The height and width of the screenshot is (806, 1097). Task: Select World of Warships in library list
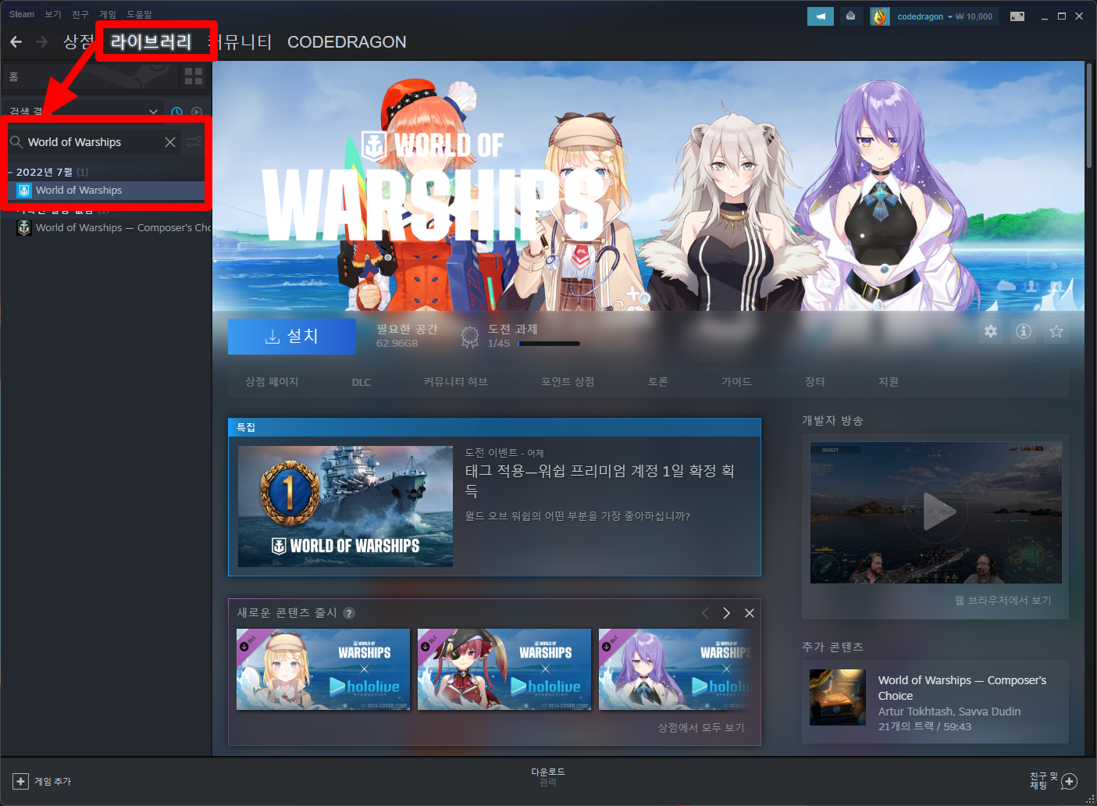pos(106,190)
